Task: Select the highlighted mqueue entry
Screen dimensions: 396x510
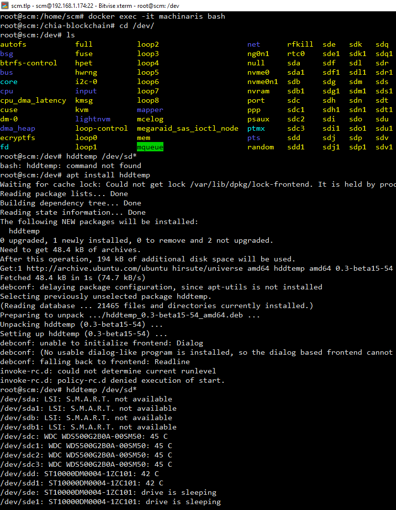Action: tap(150, 147)
